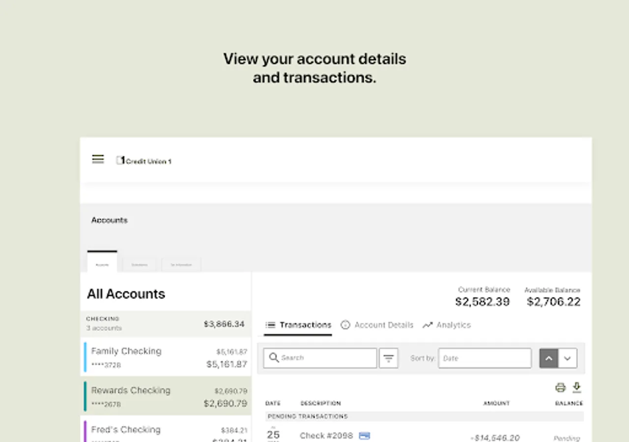The height and width of the screenshot is (442, 629).
Task: Open the Rewards Checking account
Action: pyautogui.click(x=165, y=396)
